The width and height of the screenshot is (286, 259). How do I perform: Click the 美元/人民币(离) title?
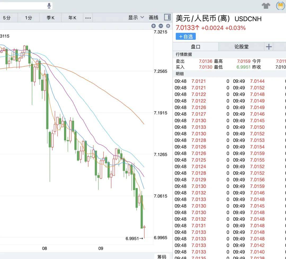[203, 19]
